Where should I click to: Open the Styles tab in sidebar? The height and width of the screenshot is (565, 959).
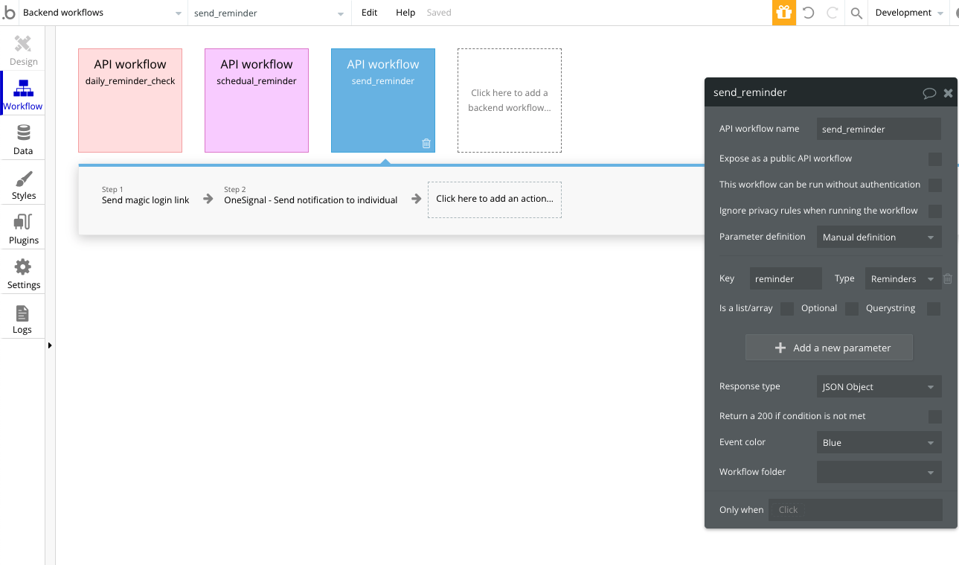click(x=23, y=184)
